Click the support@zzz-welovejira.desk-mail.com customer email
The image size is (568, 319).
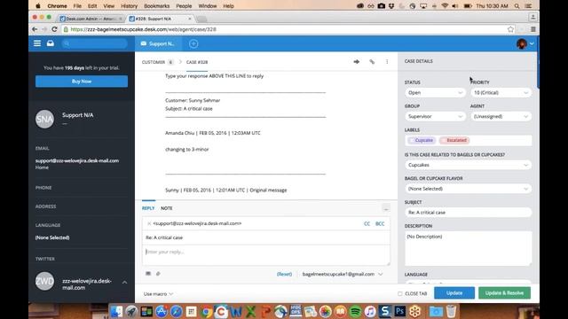(x=77, y=160)
